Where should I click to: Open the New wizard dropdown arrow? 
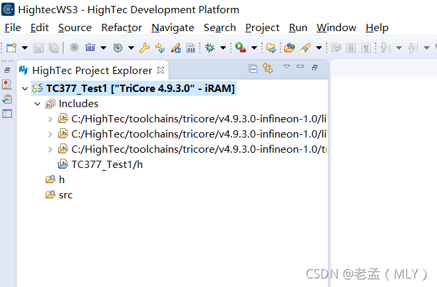click(x=25, y=48)
